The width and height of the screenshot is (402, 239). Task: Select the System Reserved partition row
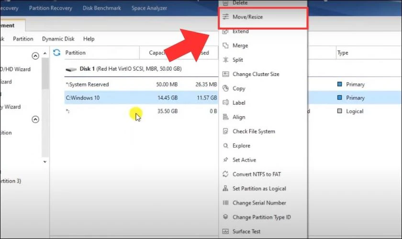[142, 84]
